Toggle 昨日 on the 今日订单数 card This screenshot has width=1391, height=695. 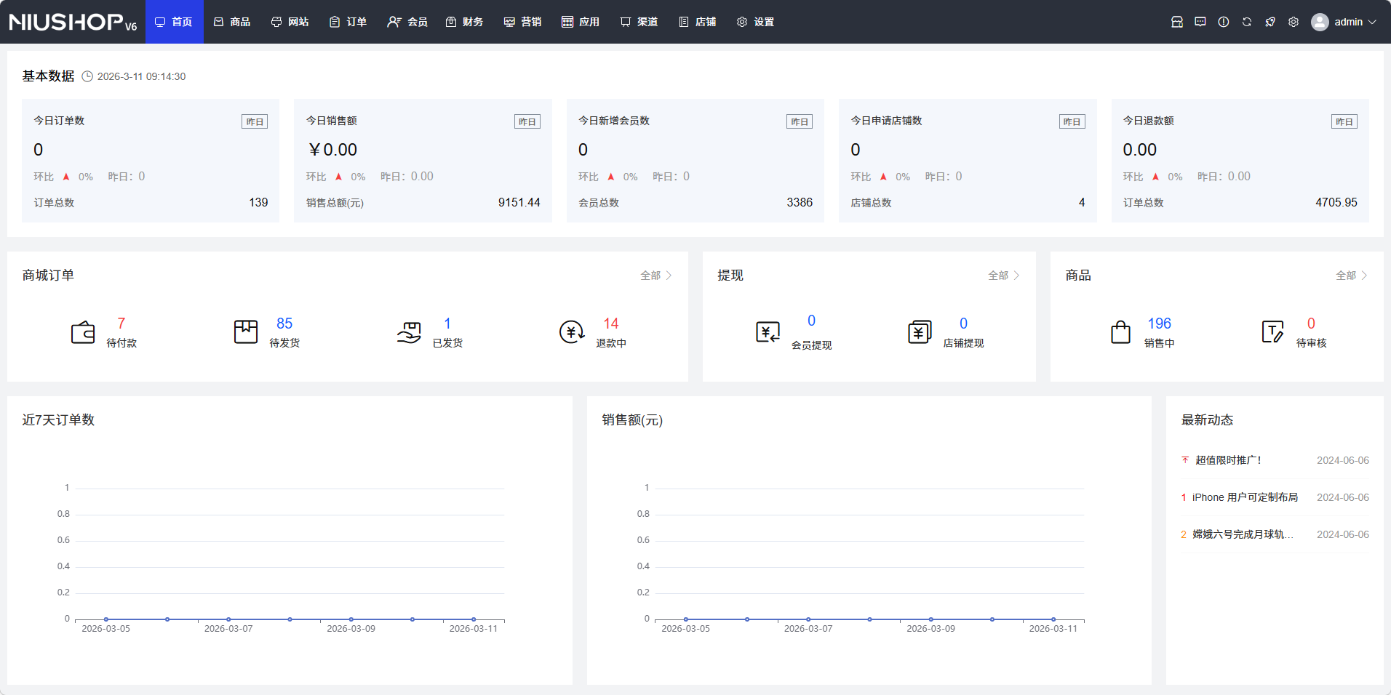(x=255, y=122)
